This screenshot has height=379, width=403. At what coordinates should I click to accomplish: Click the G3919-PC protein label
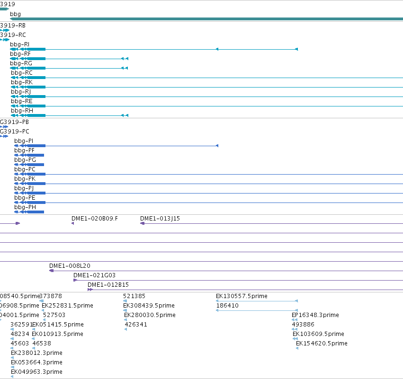pyautogui.click(x=15, y=132)
